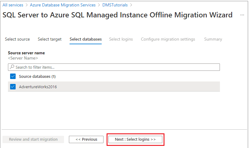Viewport: 249px width, 148px height.
Task: Click the Search to filter items field
Action: pyautogui.click(x=116, y=67)
